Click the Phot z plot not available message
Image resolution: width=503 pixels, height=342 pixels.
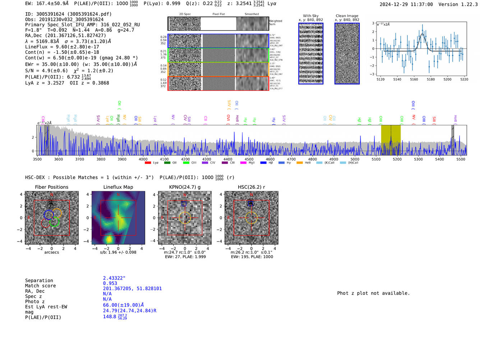click(373, 293)
